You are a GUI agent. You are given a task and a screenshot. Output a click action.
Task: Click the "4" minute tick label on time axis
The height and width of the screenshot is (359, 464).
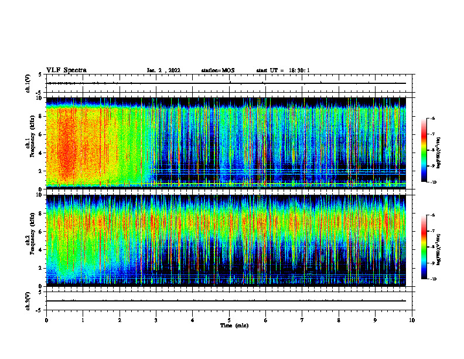tap(193, 320)
